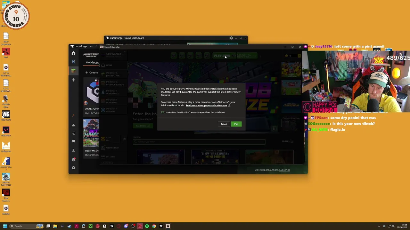Open help icon with red notification dot
This screenshot has width=410, height=230.
click(73, 159)
